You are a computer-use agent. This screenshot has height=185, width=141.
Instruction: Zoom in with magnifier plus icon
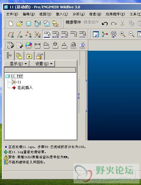coord(122,34)
